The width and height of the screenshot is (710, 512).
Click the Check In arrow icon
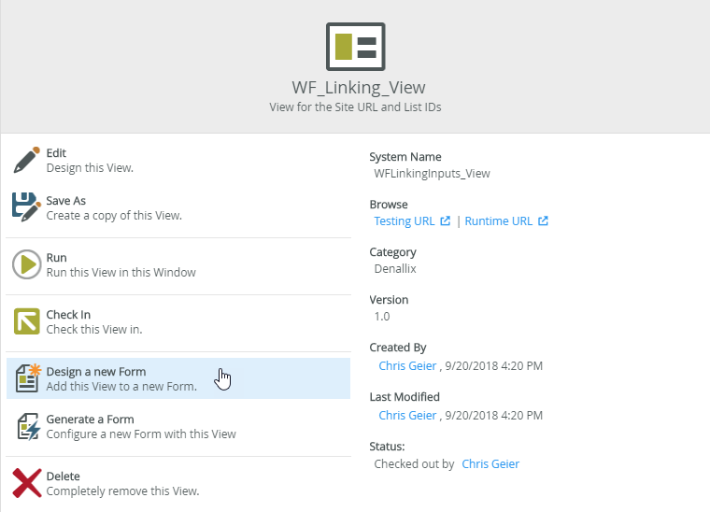pos(26,321)
